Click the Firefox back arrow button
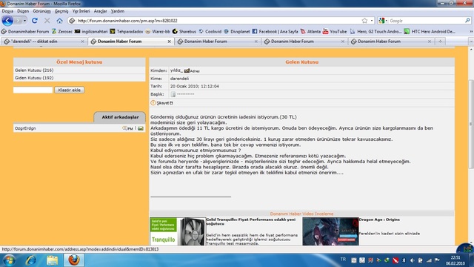Screen dimensions: 474x267 point(7,21)
